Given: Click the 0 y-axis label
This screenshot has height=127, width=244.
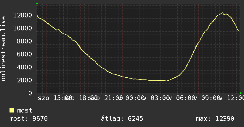Looking at the screenshot, I should (30, 93).
